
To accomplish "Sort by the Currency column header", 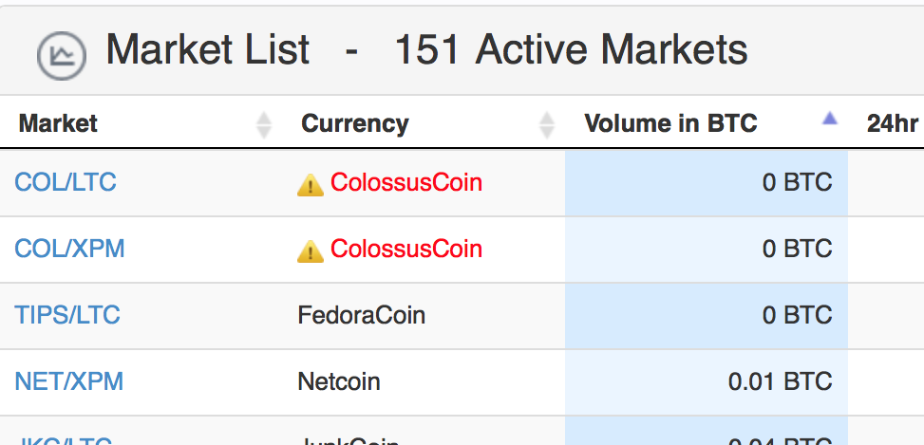I will tap(355, 123).
